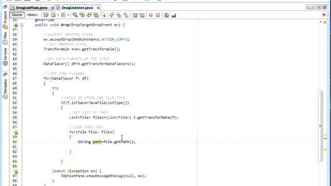Click the override glyph on line 36
The image size is (331, 186).
click(x=16, y=25)
